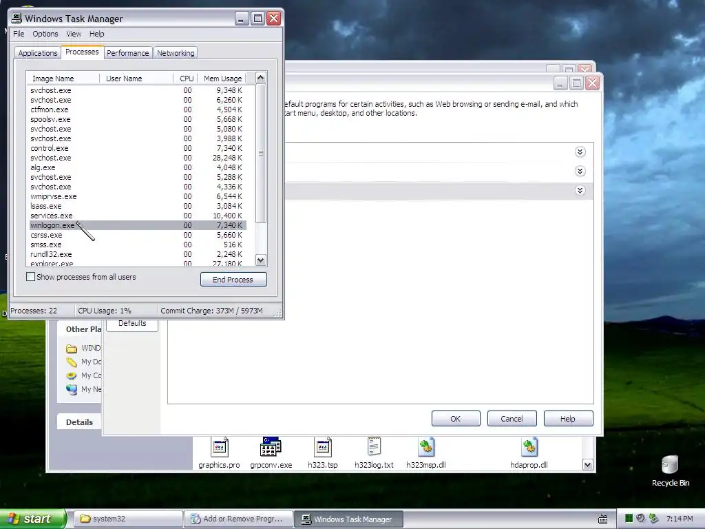Click the process list scroll-up arrow
705x529 pixels.
click(x=261, y=77)
